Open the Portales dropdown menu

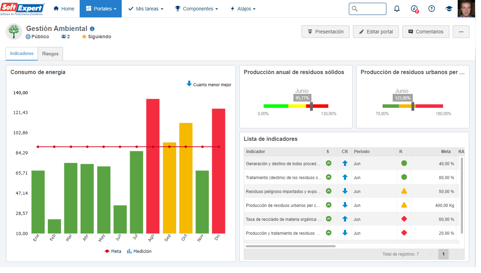101,9
